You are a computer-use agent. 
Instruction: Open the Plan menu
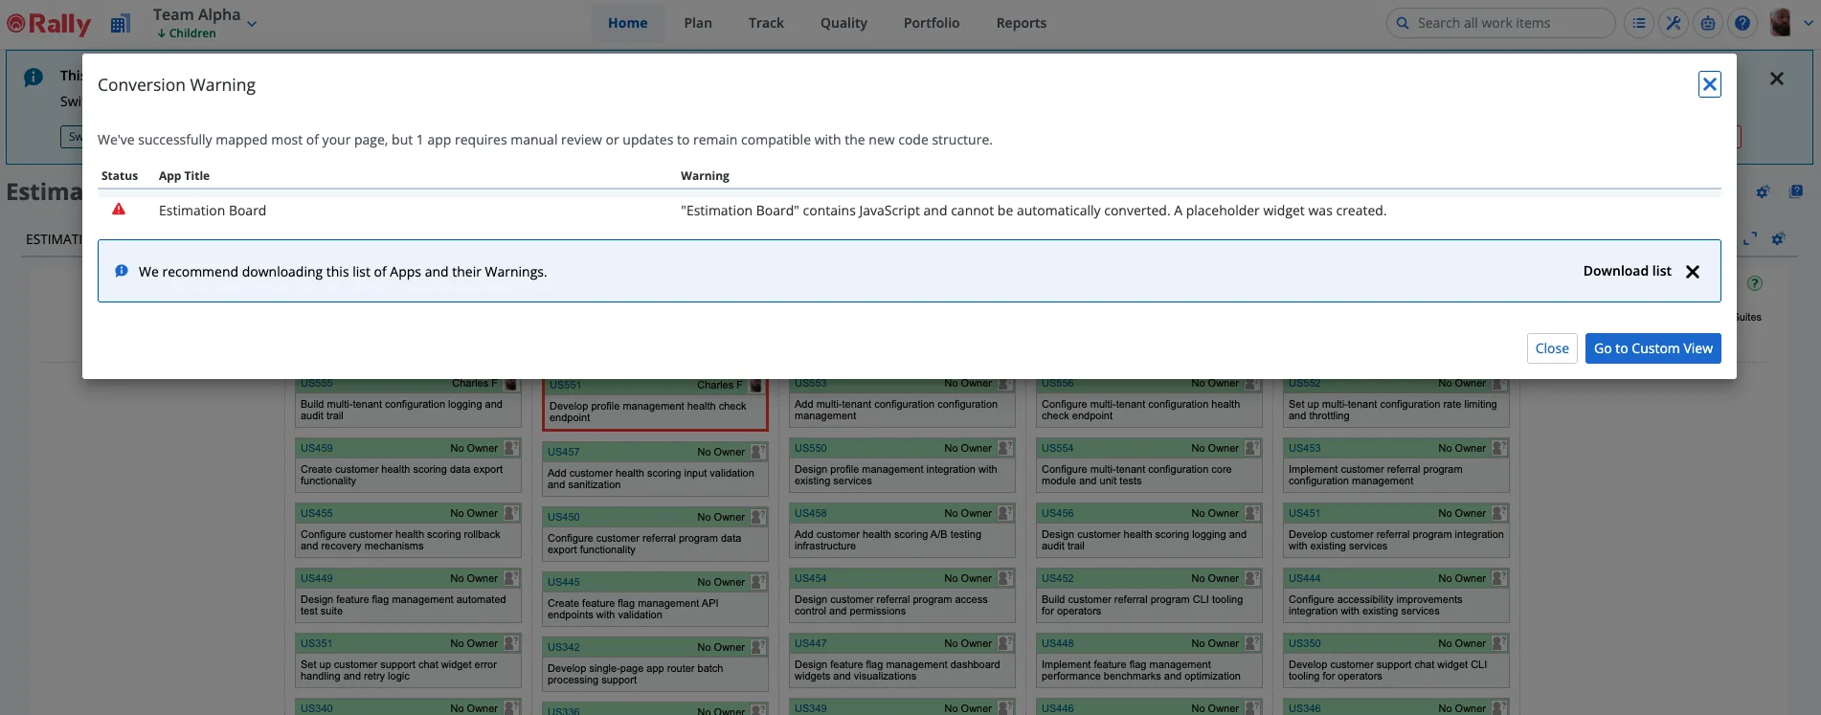pos(698,23)
